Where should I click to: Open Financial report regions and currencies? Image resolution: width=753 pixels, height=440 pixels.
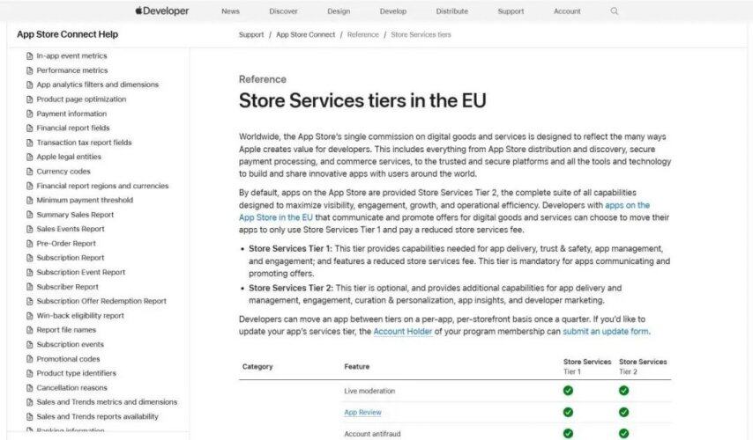coord(102,186)
